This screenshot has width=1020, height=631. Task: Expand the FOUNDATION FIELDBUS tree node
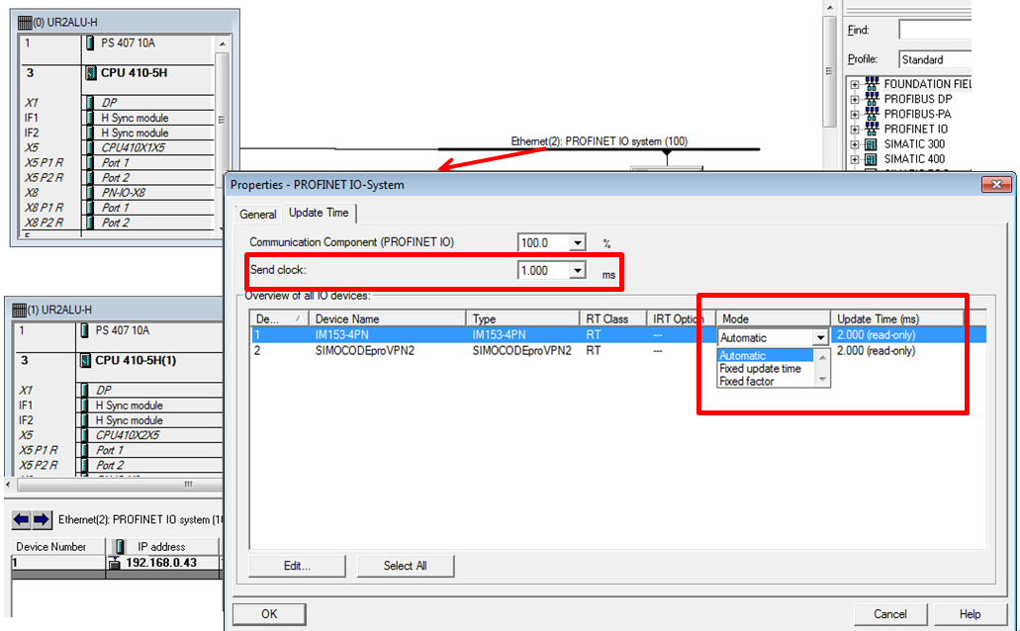855,85
